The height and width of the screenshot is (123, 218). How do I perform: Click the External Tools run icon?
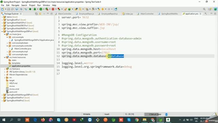point(59,9)
